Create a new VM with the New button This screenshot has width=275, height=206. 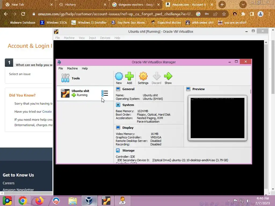(119, 78)
